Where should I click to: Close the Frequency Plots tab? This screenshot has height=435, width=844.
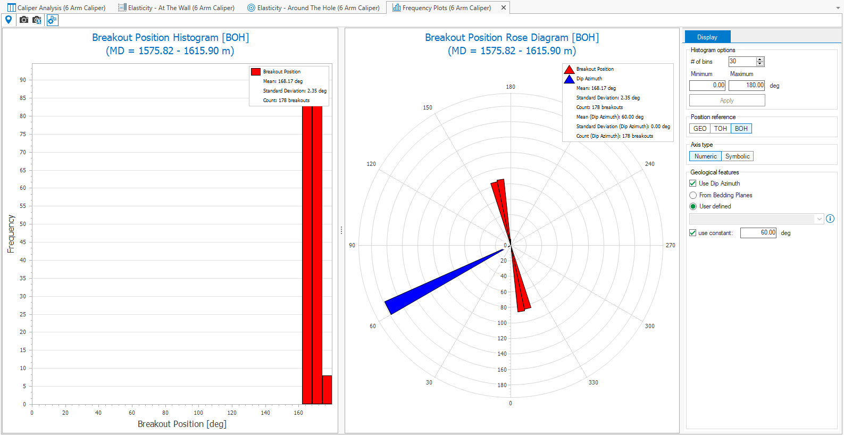[x=503, y=8]
